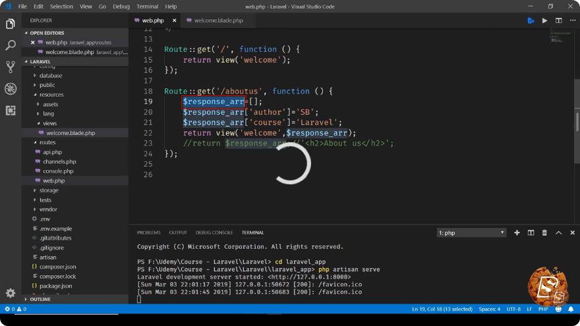Click the blue open changes icon
Image resolution: width=580 pixels, height=326 pixels.
click(531, 20)
